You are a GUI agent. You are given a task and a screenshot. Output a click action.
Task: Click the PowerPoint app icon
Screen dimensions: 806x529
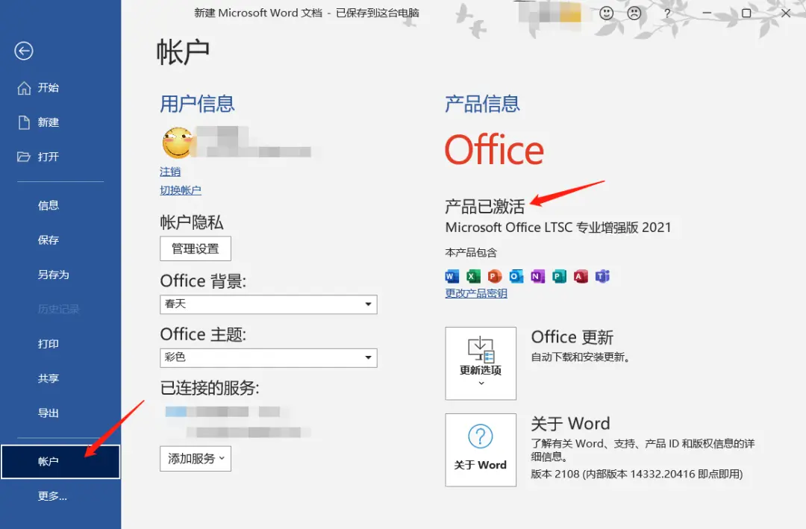495,277
